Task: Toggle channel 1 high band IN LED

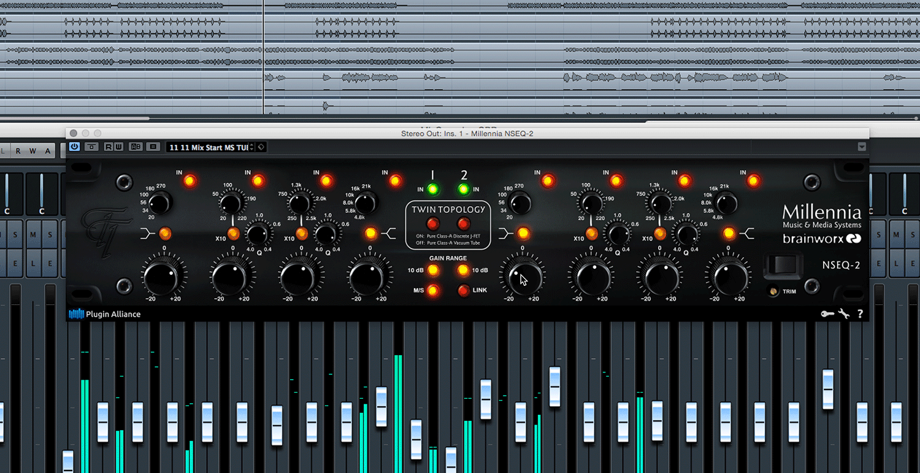Action: tap(396, 180)
